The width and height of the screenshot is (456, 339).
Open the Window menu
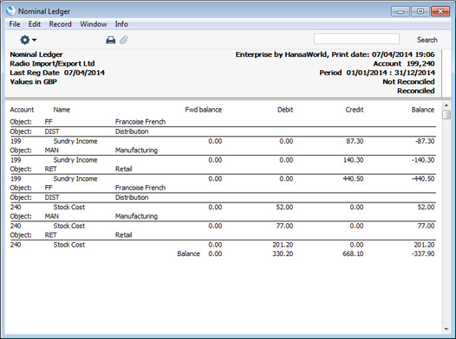[x=94, y=24]
